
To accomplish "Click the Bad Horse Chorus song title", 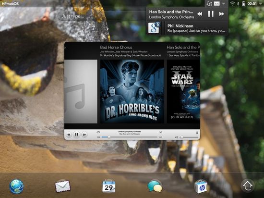I will [x=116, y=48].
